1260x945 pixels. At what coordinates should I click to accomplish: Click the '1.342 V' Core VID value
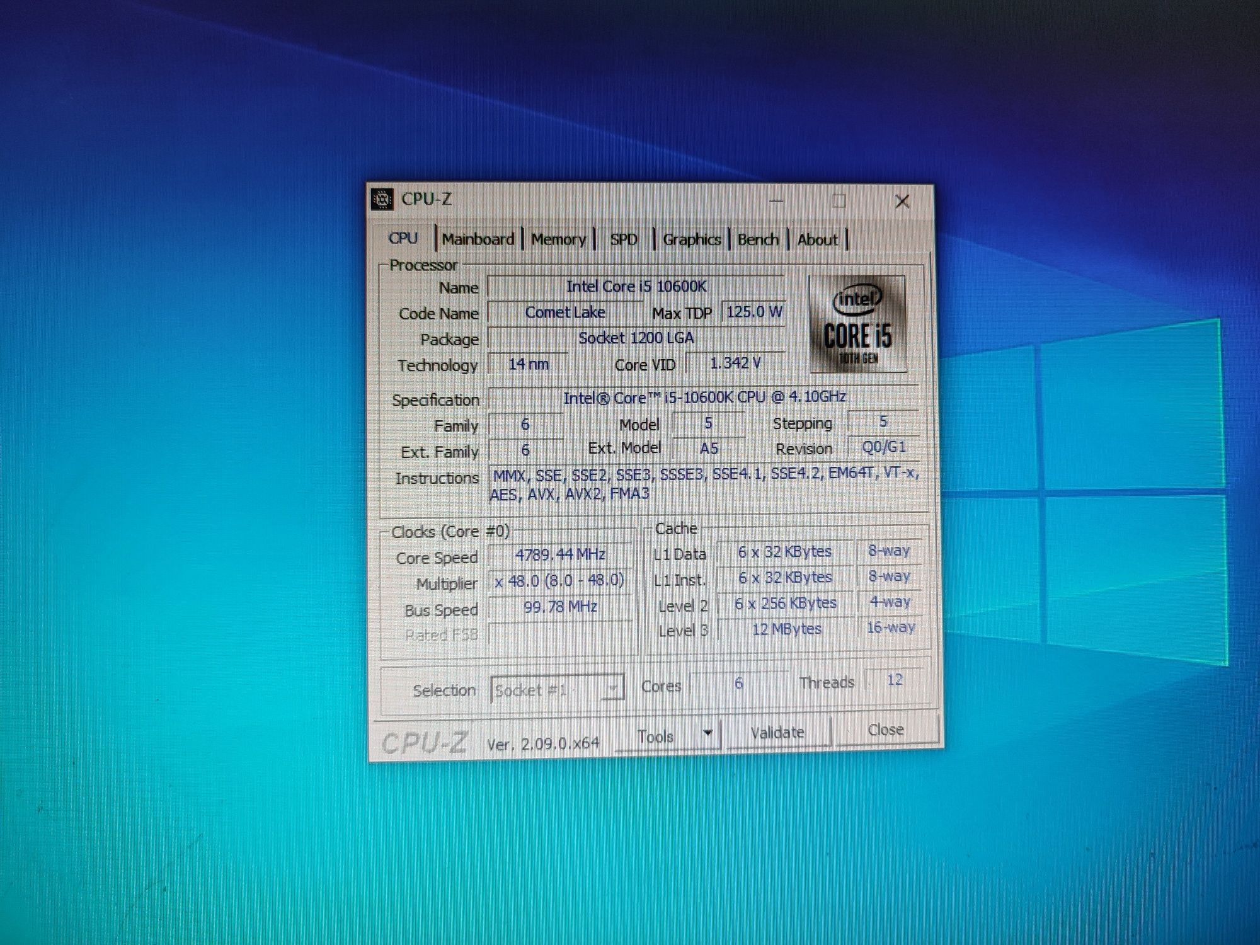pyautogui.click(x=735, y=364)
